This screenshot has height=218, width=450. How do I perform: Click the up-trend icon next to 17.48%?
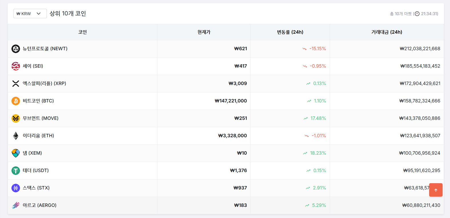click(x=306, y=118)
